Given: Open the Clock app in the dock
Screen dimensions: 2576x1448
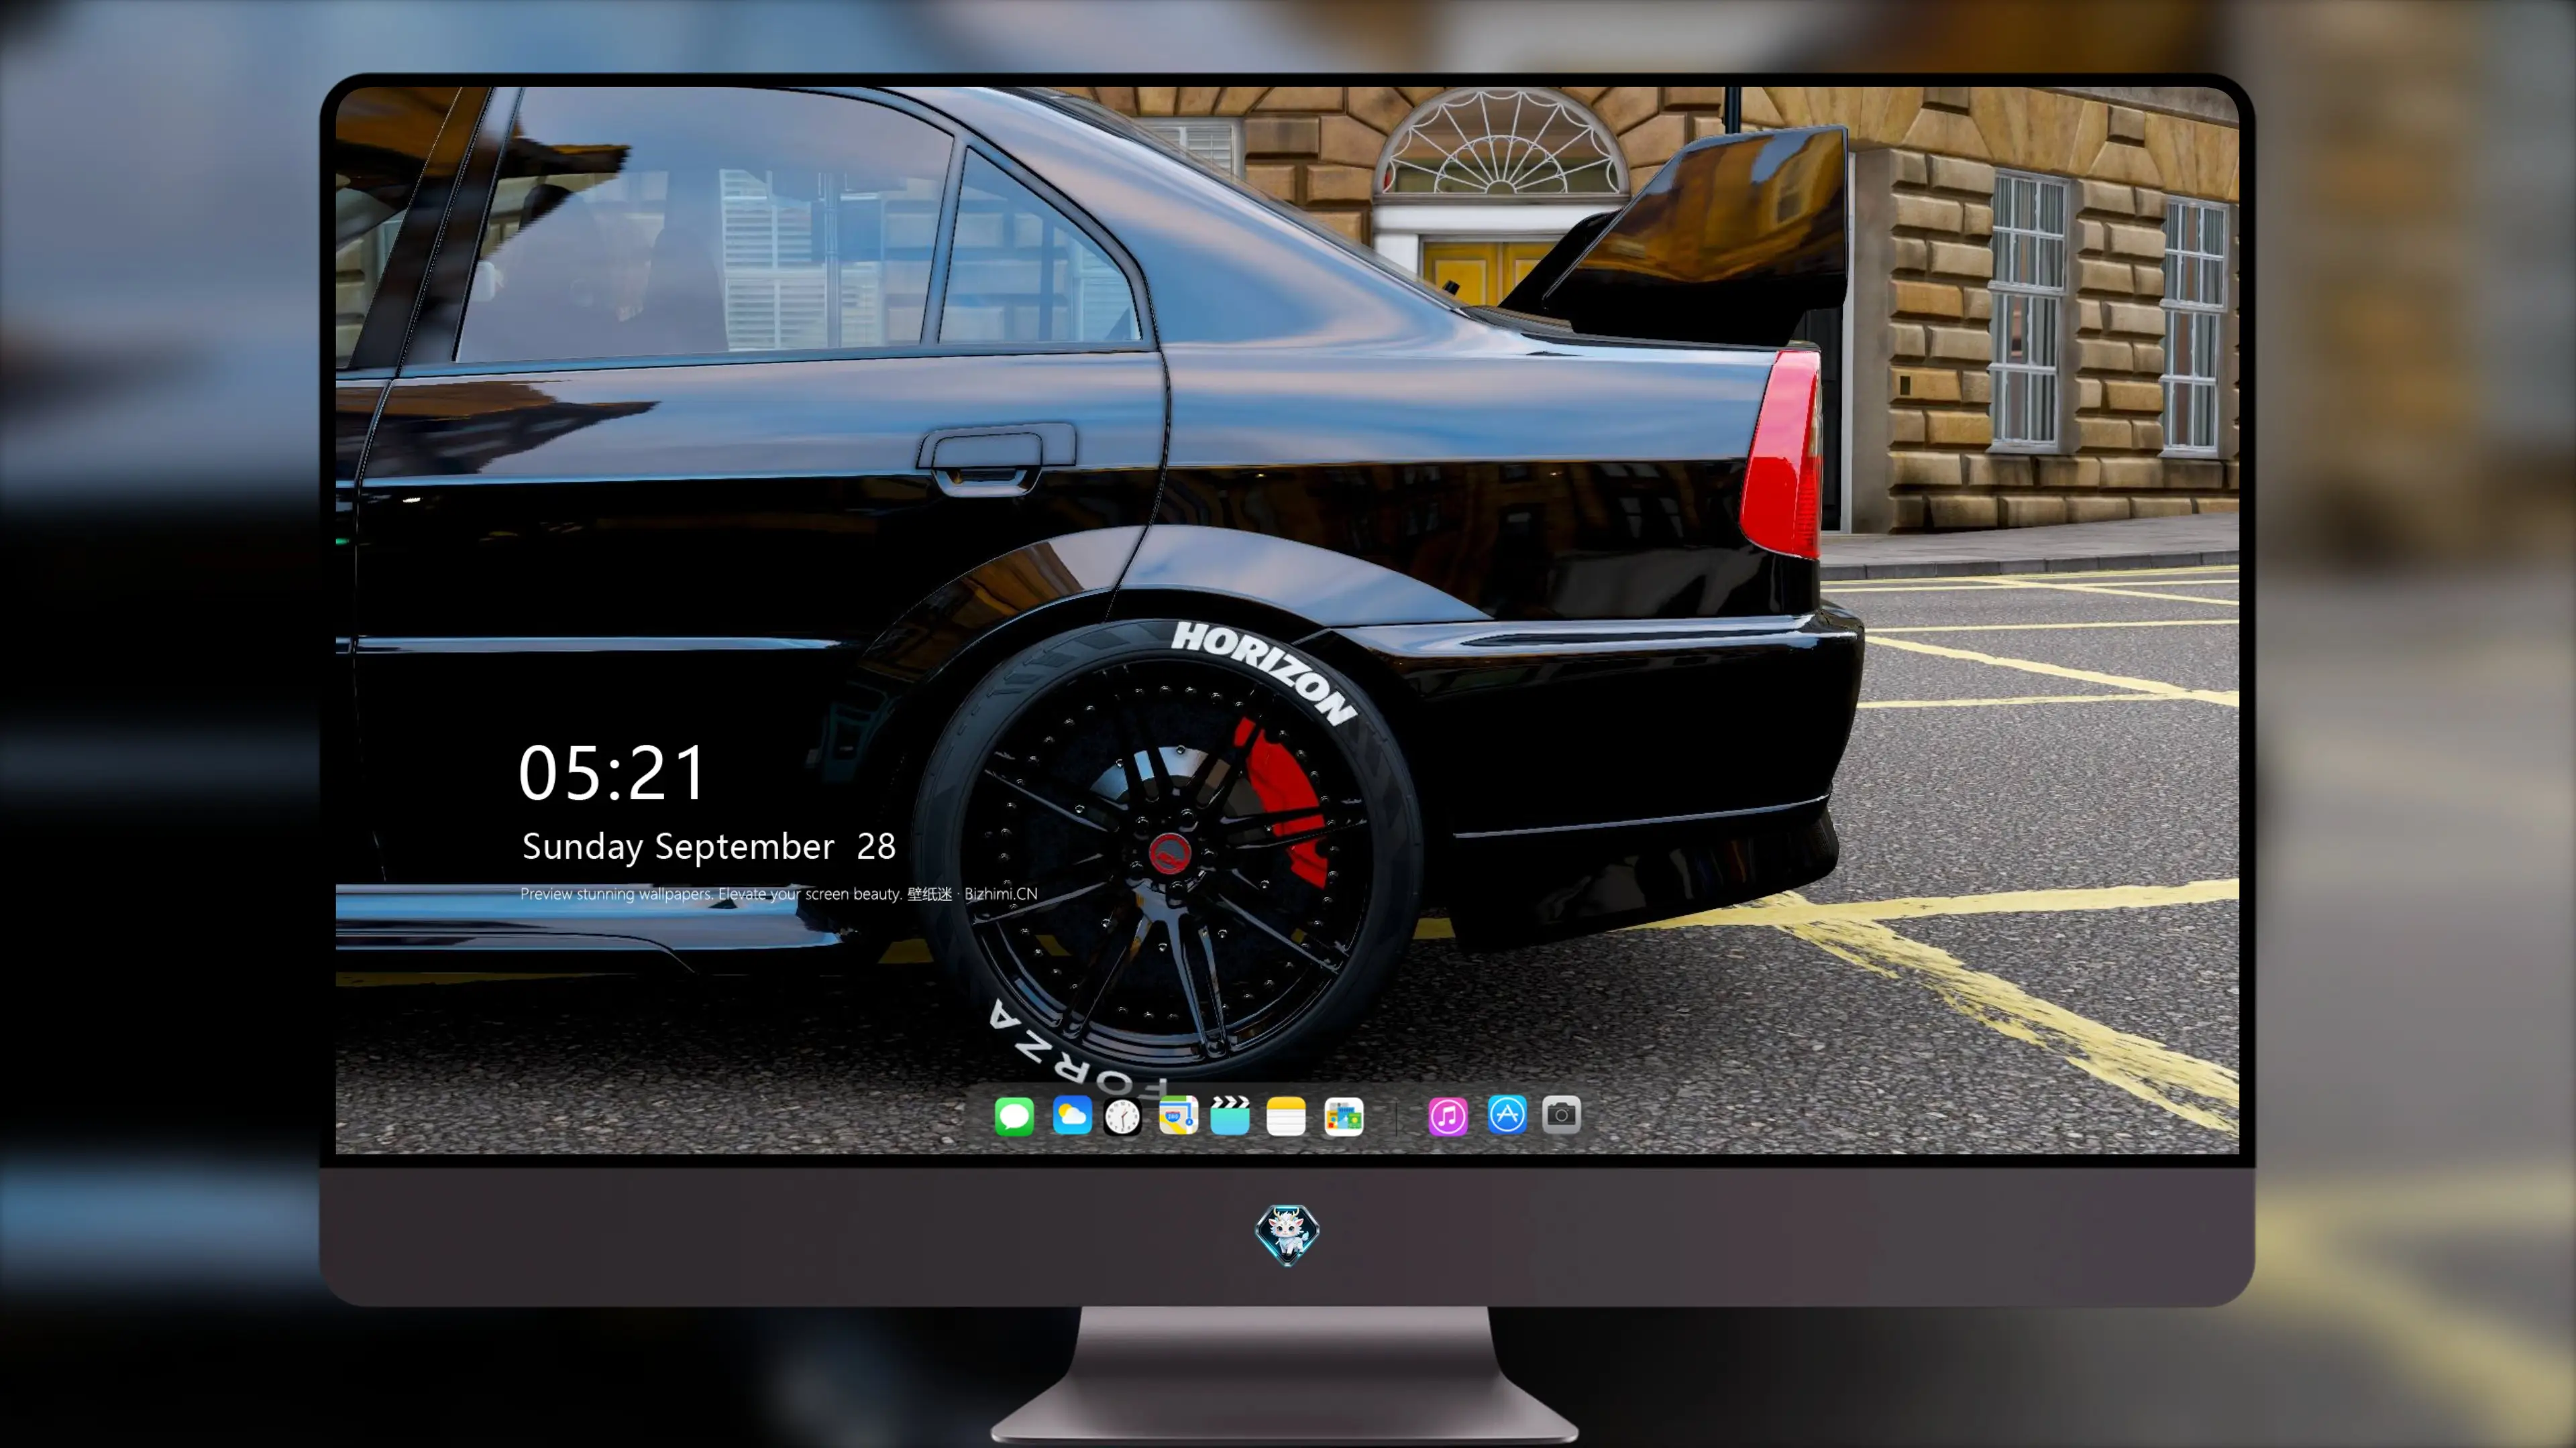Looking at the screenshot, I should point(1122,1116).
